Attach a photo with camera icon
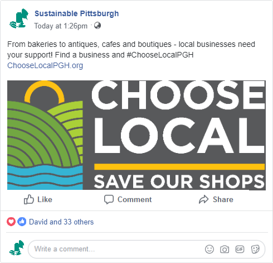 [x=225, y=249]
